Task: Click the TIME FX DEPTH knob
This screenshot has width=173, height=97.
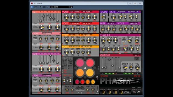Action: click(130, 40)
